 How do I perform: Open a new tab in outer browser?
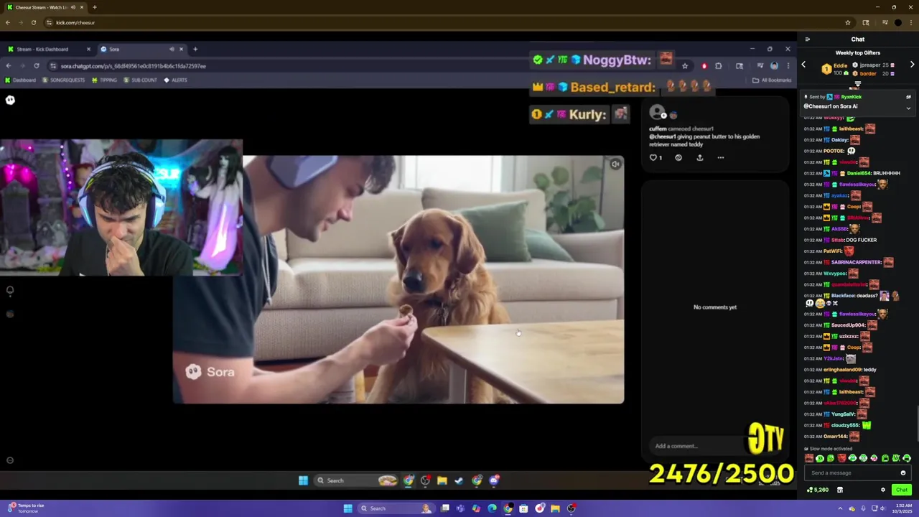(94, 7)
